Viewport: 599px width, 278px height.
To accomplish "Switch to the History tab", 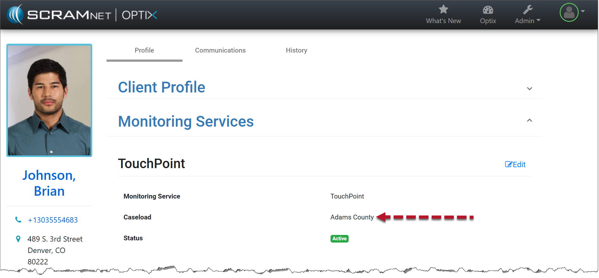I will (x=296, y=50).
